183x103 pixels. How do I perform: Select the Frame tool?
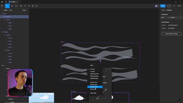coord(12,6)
